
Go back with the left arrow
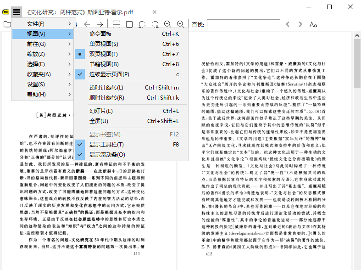point(87,24)
